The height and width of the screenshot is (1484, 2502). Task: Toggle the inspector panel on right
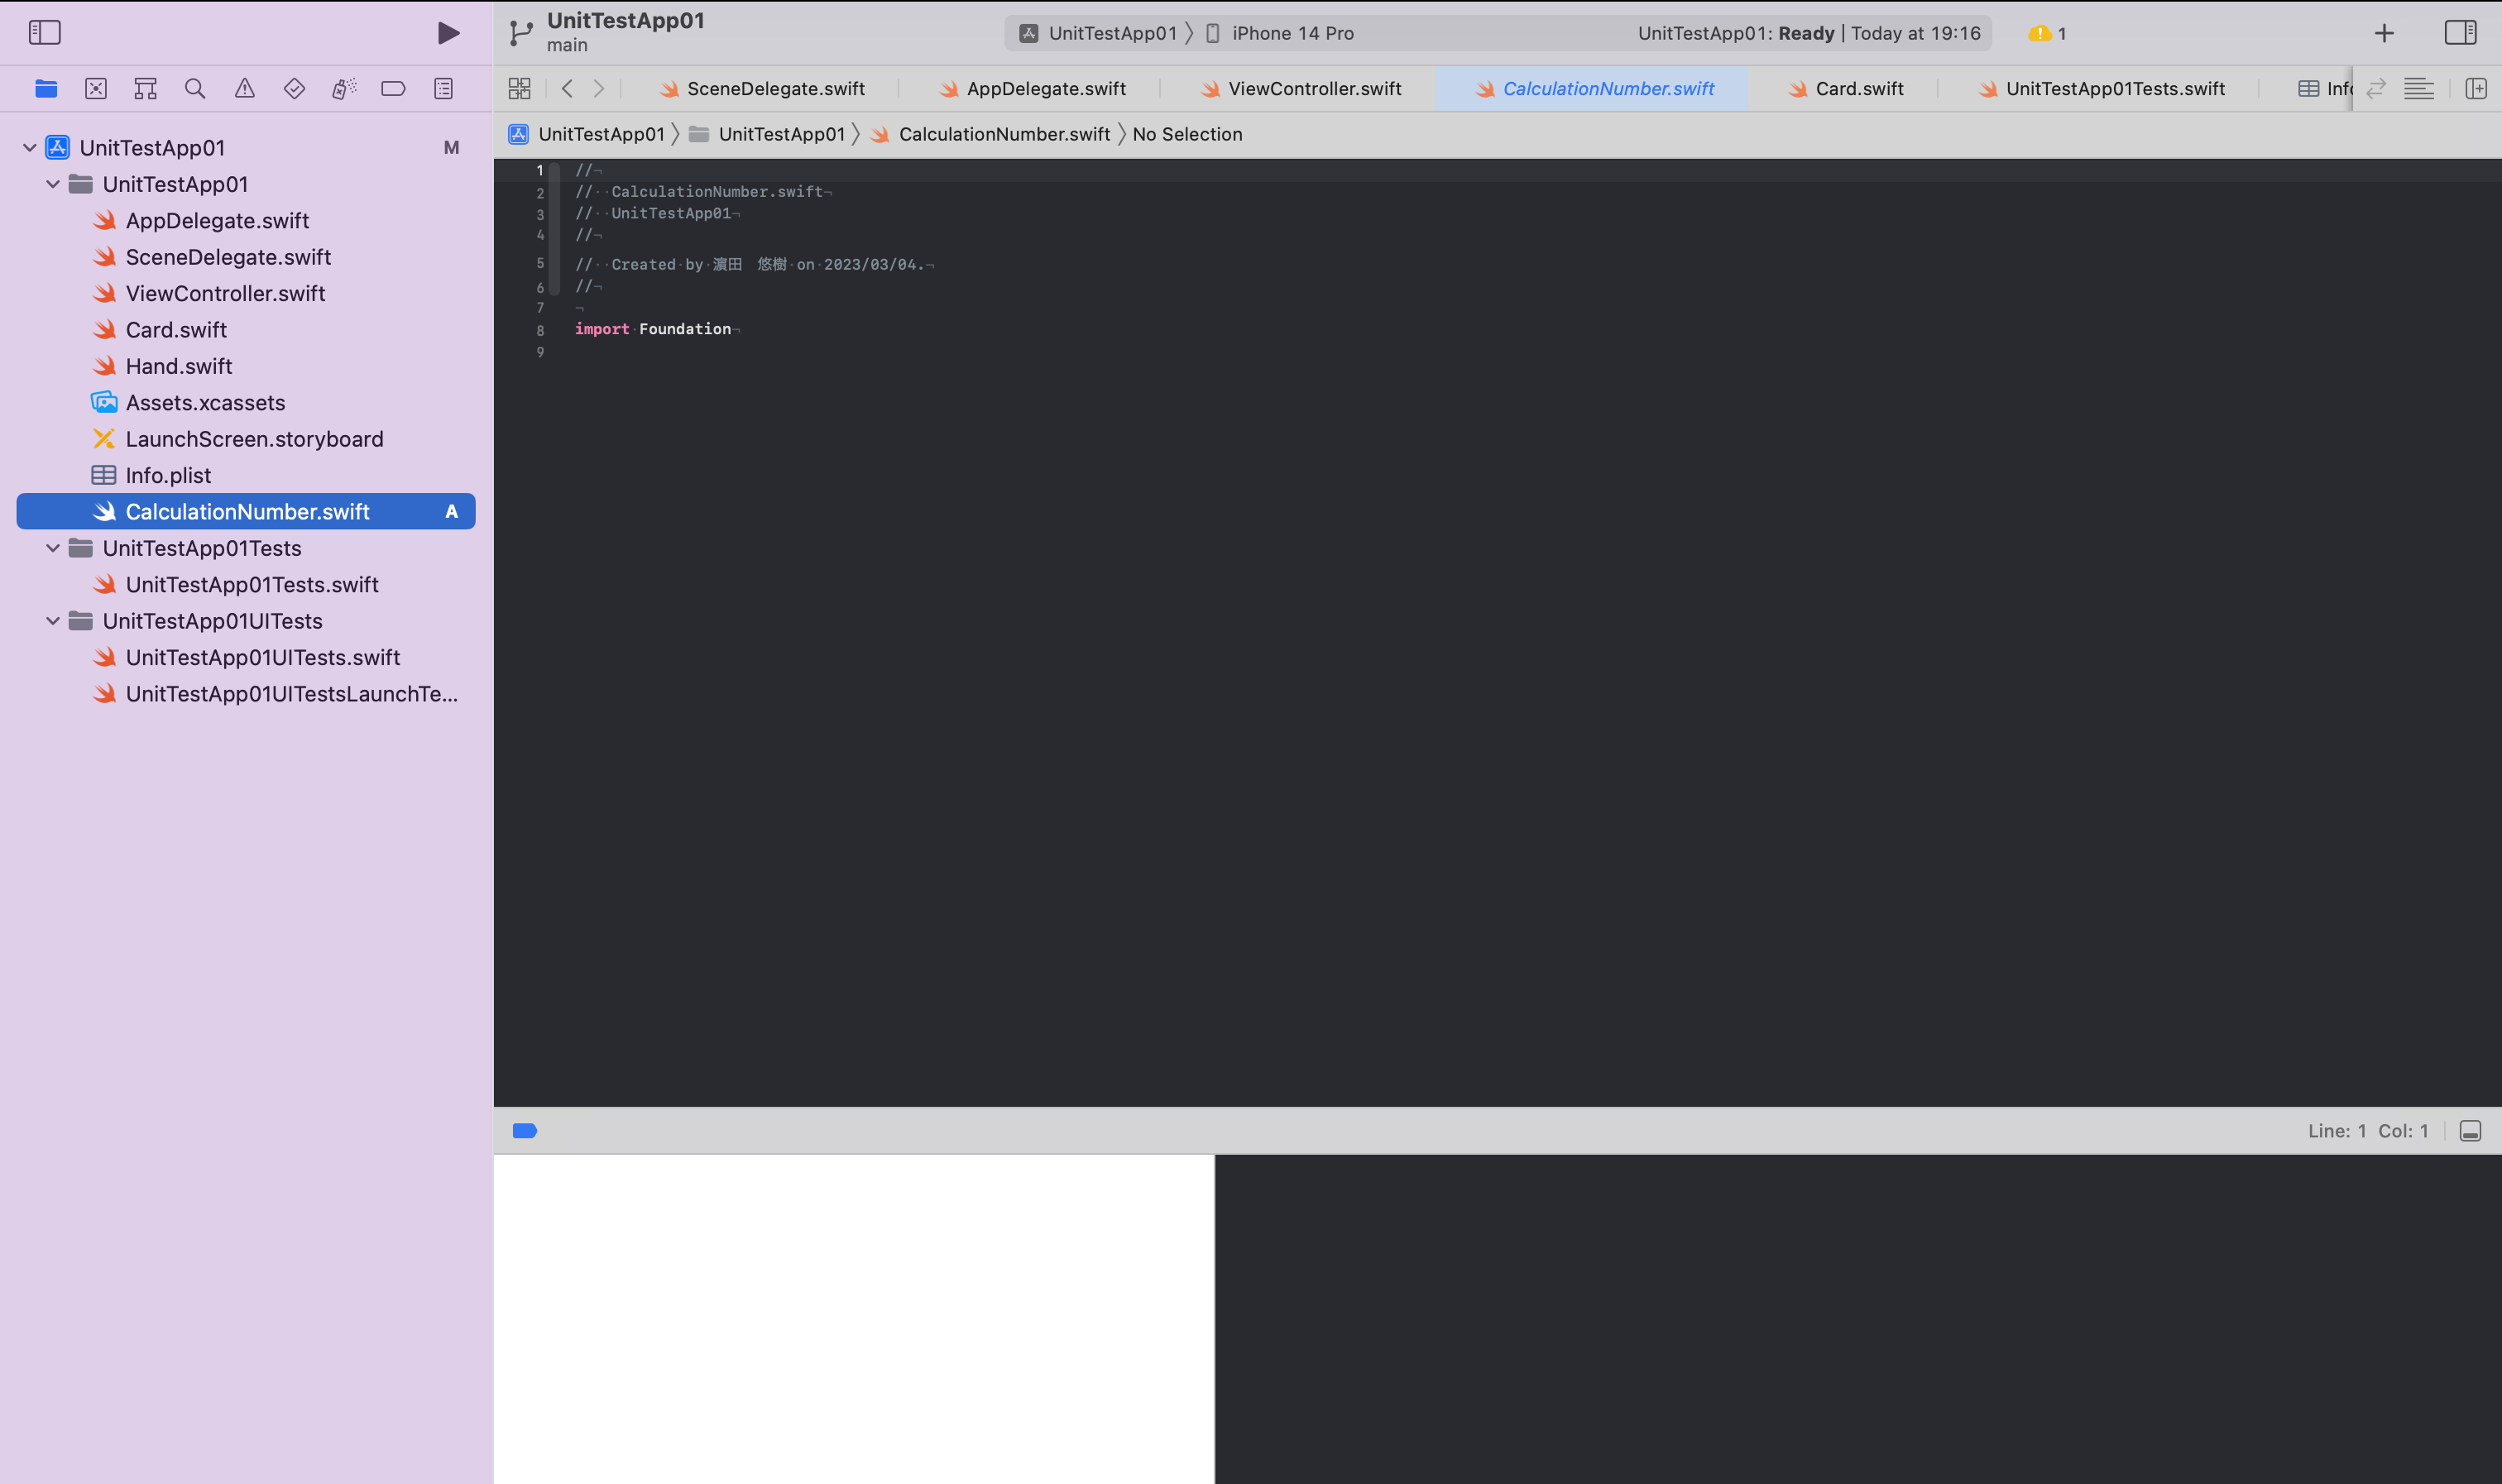pos(2460,33)
